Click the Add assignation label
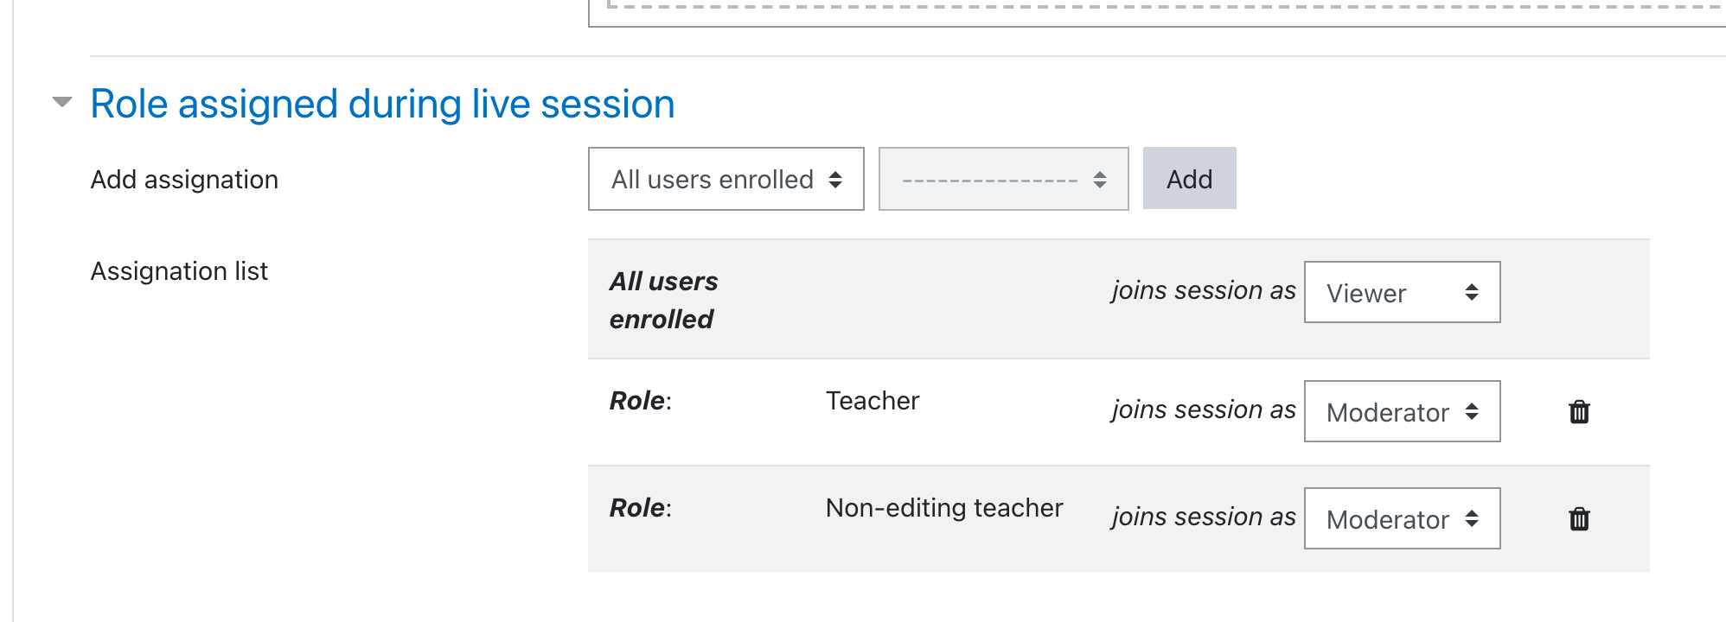Viewport: 1726px width, 622px height. point(184,180)
